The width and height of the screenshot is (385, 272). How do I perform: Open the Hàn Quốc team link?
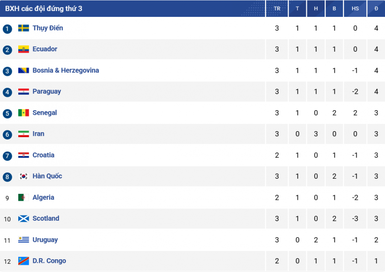[48, 176]
